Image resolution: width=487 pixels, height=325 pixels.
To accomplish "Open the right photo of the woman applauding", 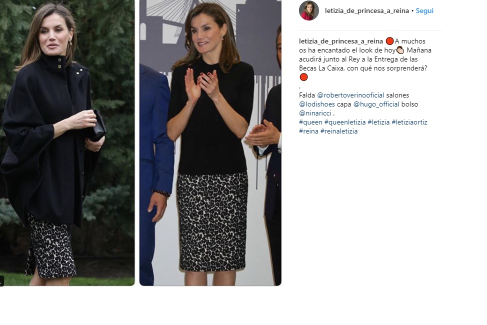I will coord(210,142).
